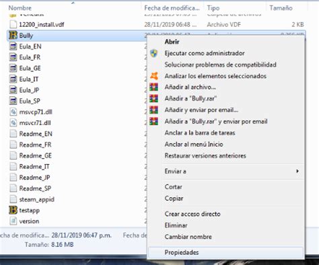Expand the Enviar a submenu arrow

pyautogui.click(x=297, y=172)
